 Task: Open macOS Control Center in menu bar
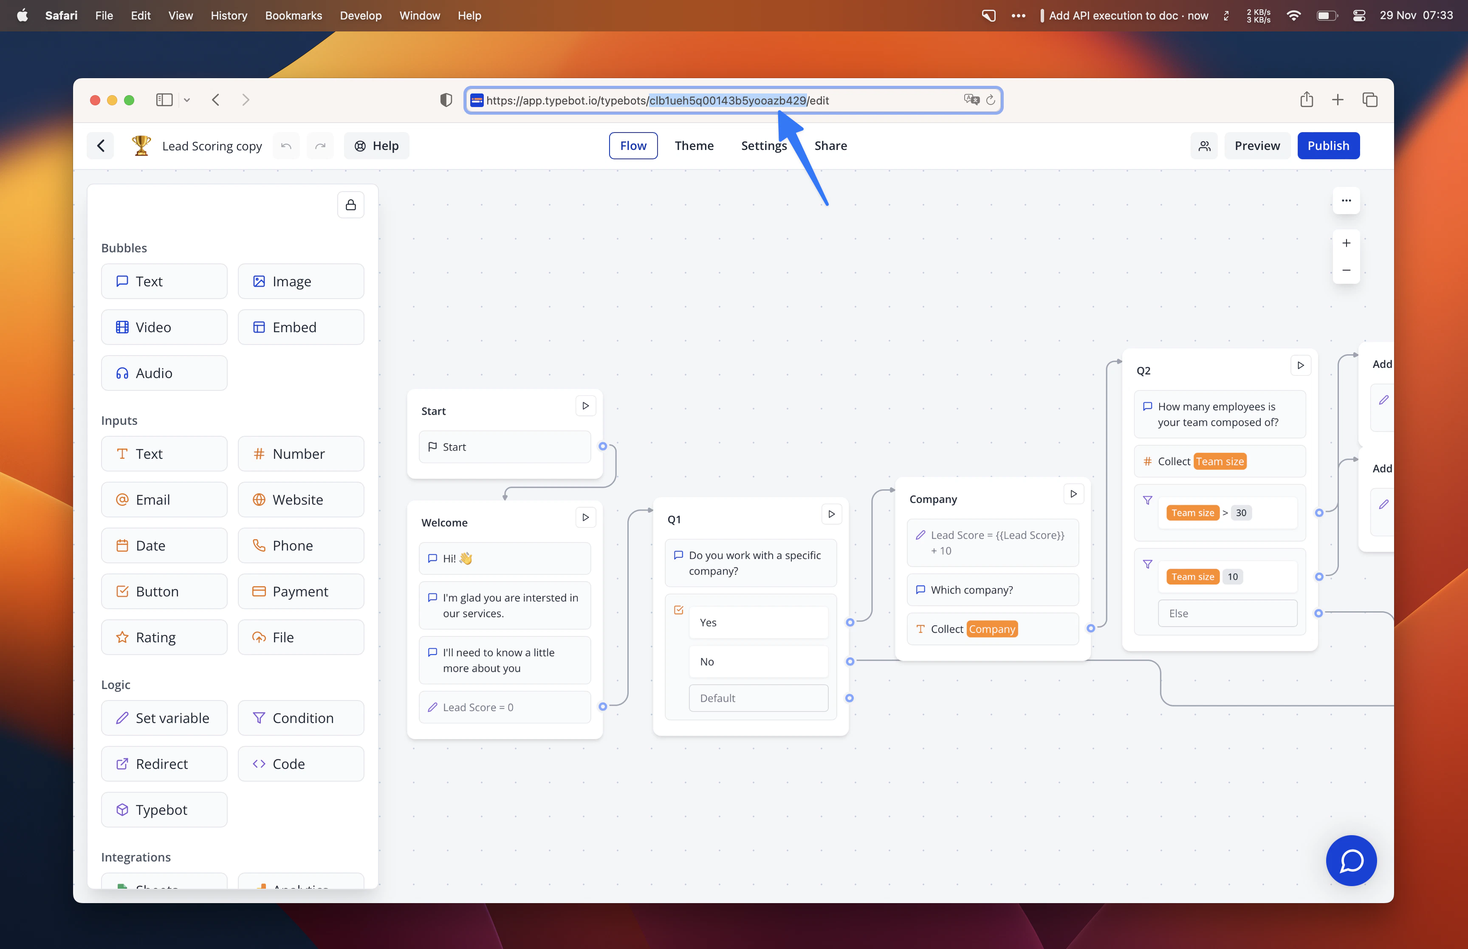[1360, 15]
